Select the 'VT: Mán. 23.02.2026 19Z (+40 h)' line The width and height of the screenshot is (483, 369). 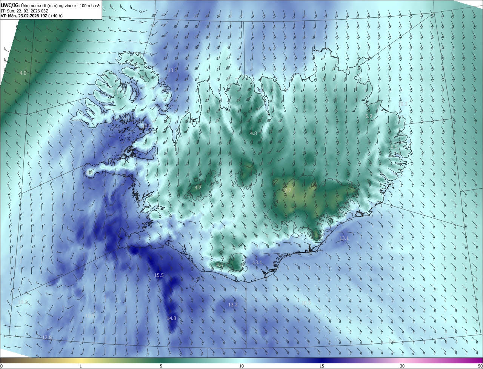tap(32, 16)
